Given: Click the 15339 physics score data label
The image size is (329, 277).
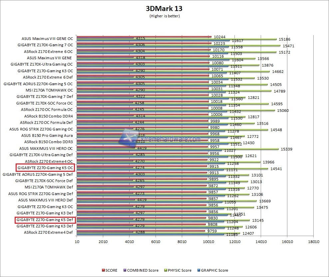Looking at the screenshot, I should [286, 149].
